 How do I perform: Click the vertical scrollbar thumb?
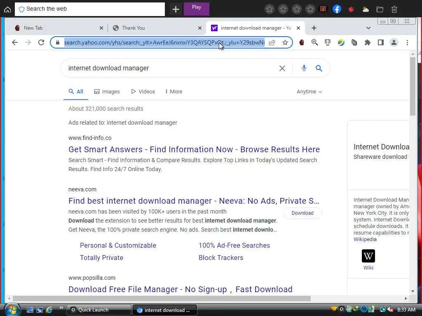tap(413, 86)
